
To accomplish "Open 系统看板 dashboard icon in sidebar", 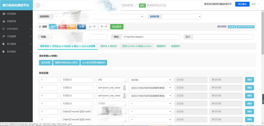I will click(x=4, y=14).
